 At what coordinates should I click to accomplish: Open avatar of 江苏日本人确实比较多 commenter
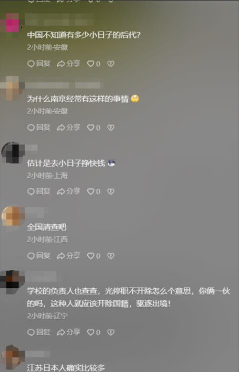[x=13, y=357]
